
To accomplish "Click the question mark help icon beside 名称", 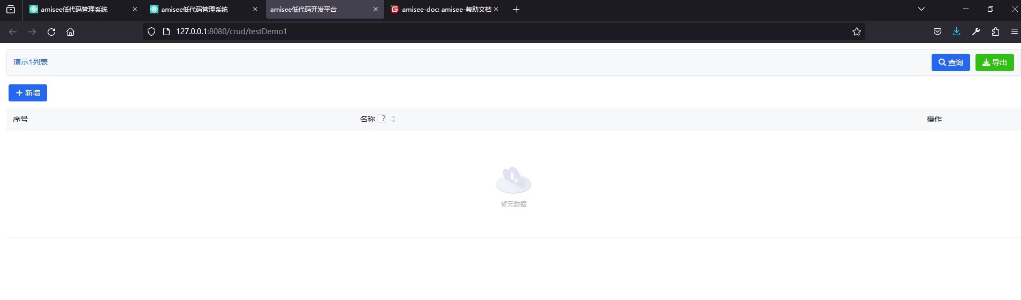I will [383, 119].
